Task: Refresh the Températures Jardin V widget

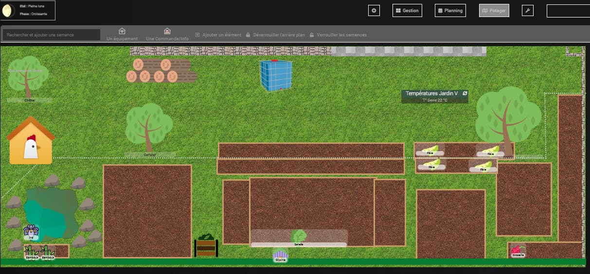Action: point(465,93)
